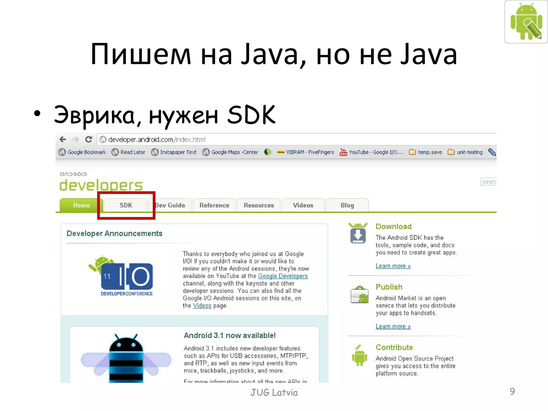Viewport: 548px width, 411px height.
Task: Click the Download heading
Action: pos(393,227)
